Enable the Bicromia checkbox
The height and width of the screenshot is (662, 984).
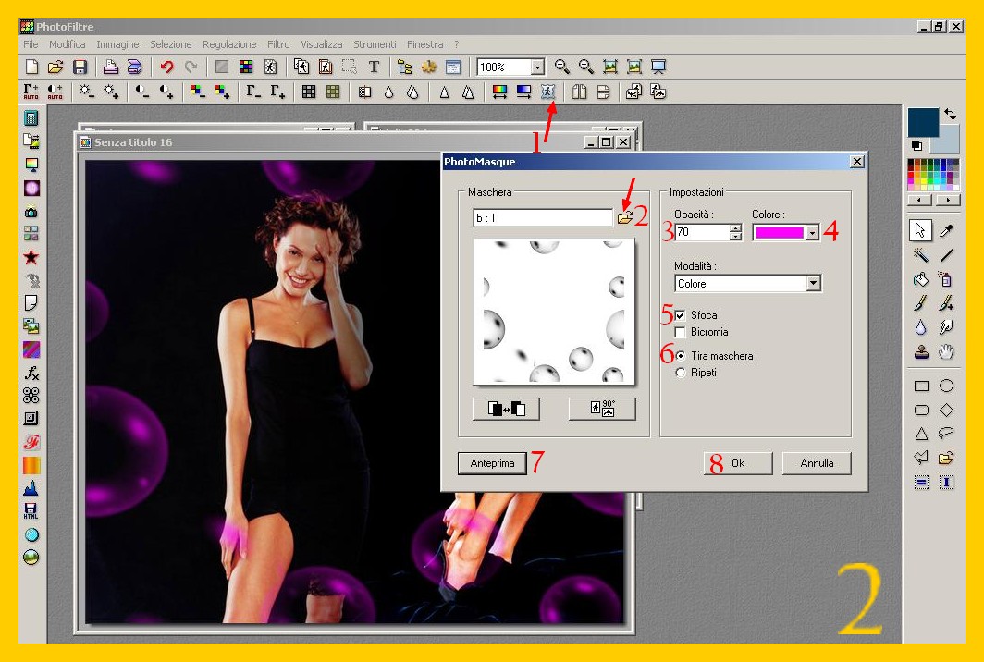682,332
